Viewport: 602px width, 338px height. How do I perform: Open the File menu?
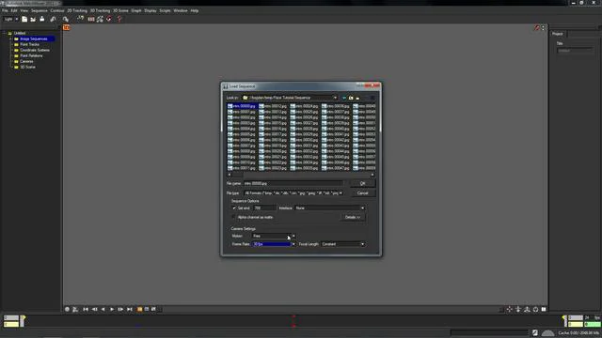[x=5, y=10]
